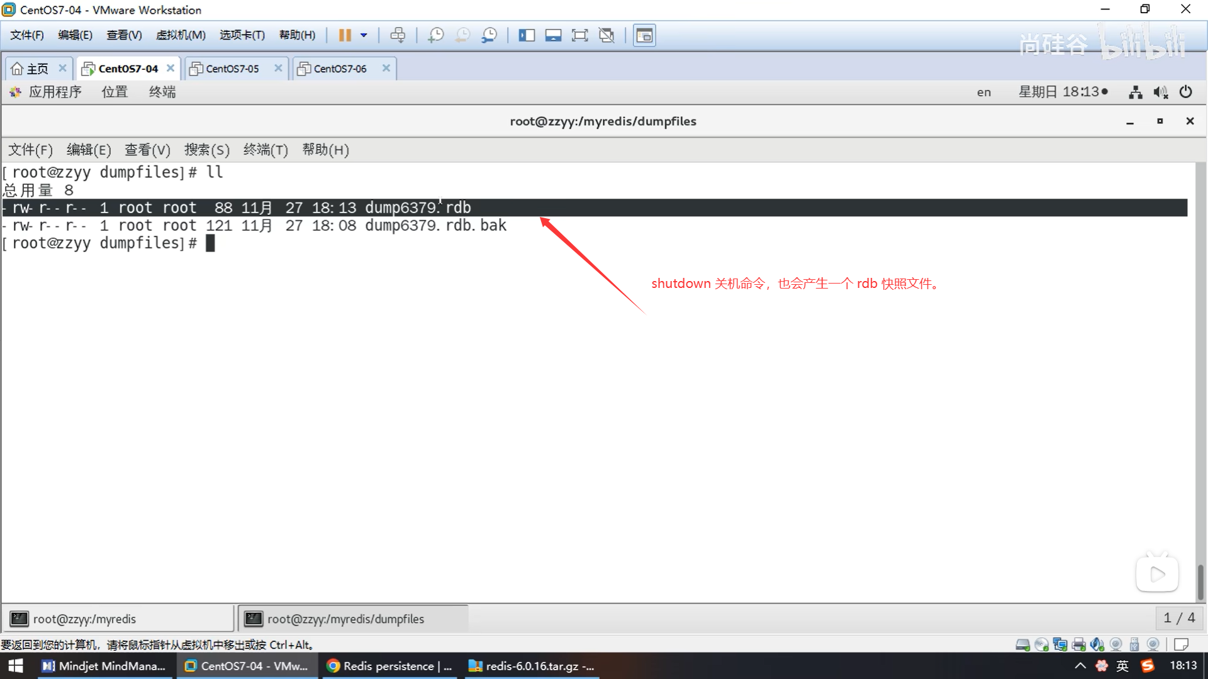Send Ctrl+Alt+Del to the virtual machine
The width and height of the screenshot is (1208, 679).
pyautogui.click(x=398, y=35)
